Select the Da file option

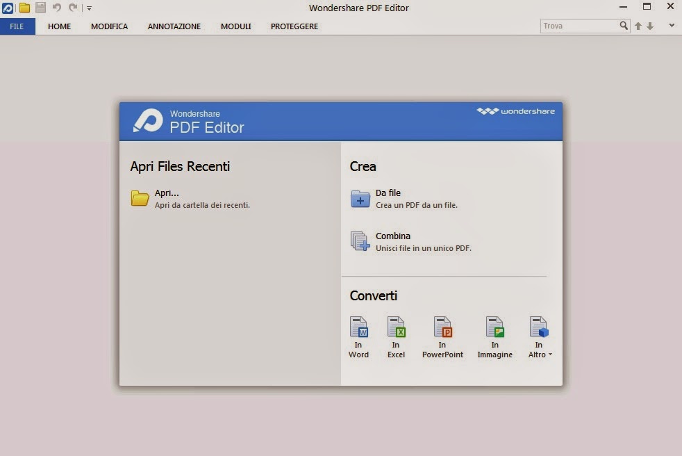[x=388, y=193]
